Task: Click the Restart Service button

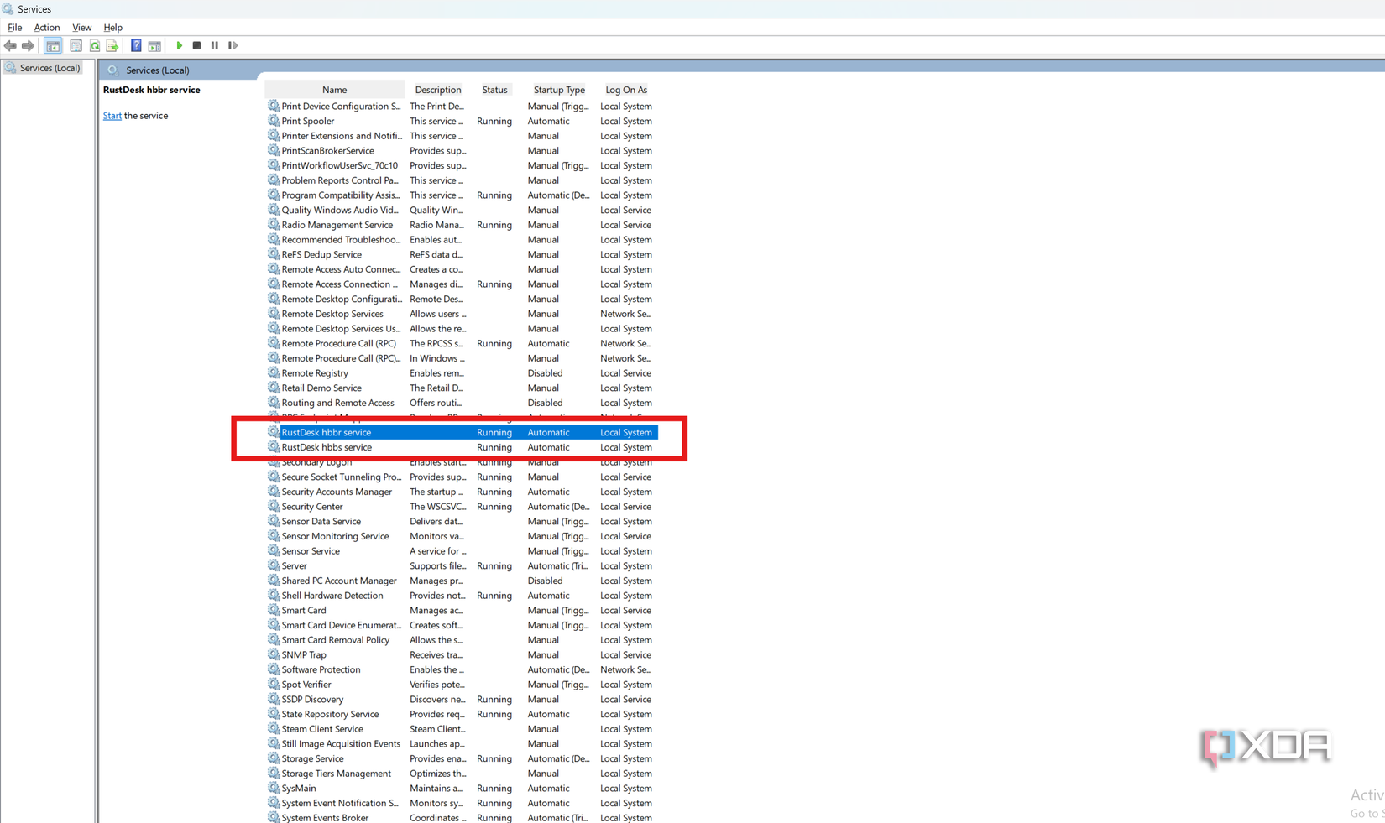Action: click(233, 46)
